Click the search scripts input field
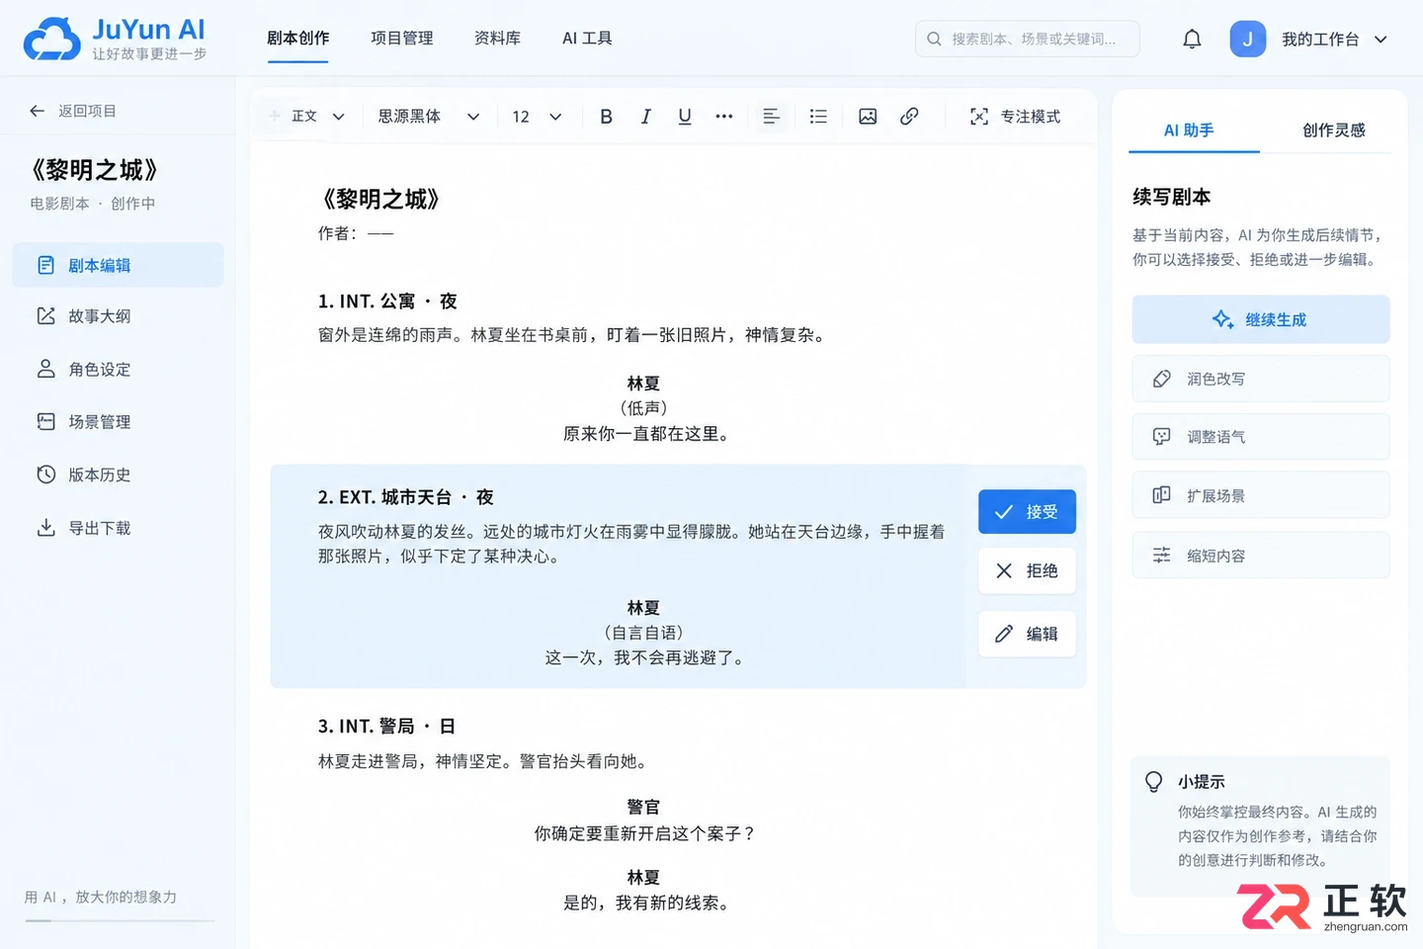1423x949 pixels. [x=1028, y=40]
